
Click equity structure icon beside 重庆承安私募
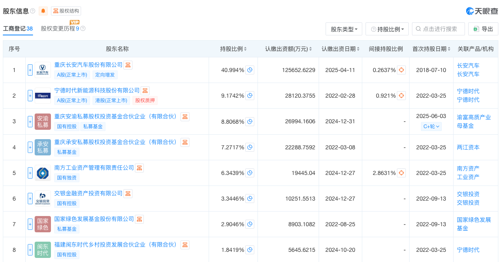coord(185,142)
